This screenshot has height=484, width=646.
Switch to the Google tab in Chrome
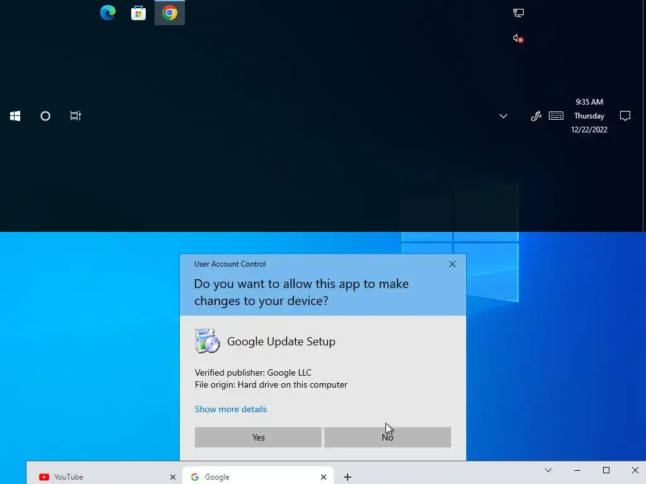tap(258, 476)
